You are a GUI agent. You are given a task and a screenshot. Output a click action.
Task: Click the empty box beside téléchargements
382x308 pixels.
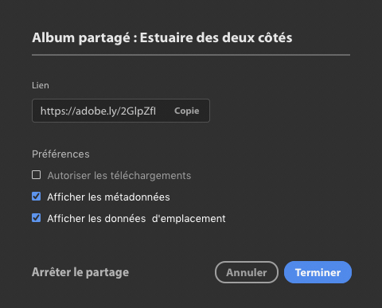click(x=37, y=175)
